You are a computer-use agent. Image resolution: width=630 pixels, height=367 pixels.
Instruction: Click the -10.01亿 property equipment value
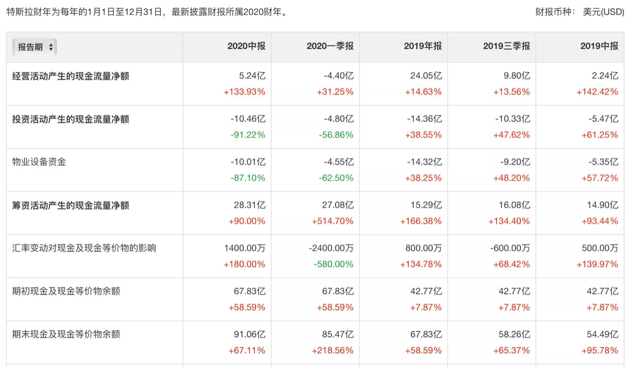click(248, 162)
